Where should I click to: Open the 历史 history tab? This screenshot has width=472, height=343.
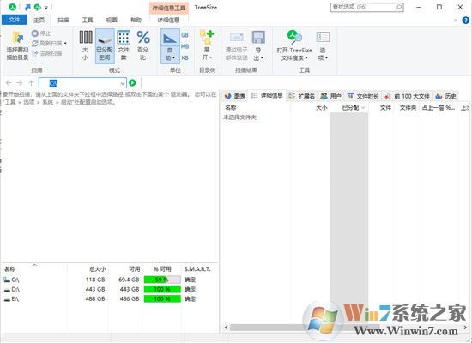[446, 96]
